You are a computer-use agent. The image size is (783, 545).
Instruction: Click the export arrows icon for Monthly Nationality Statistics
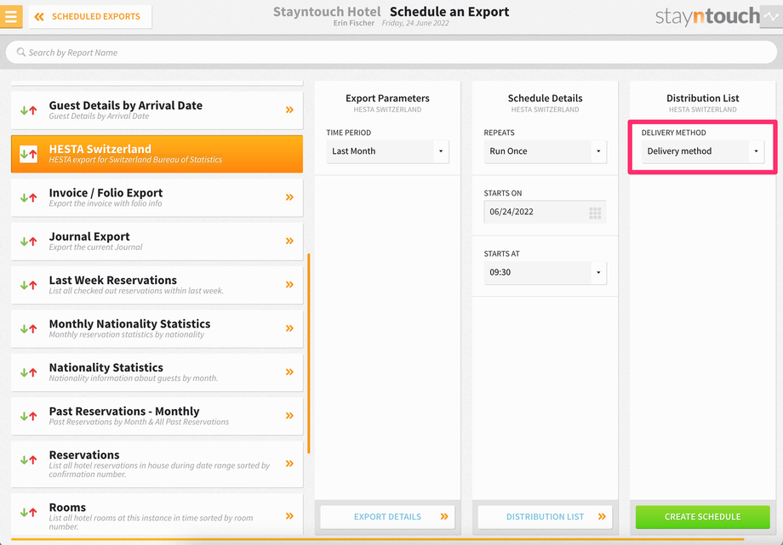(28, 329)
